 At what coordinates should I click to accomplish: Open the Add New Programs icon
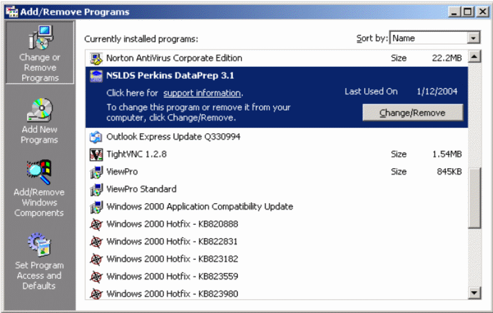pyautogui.click(x=40, y=110)
